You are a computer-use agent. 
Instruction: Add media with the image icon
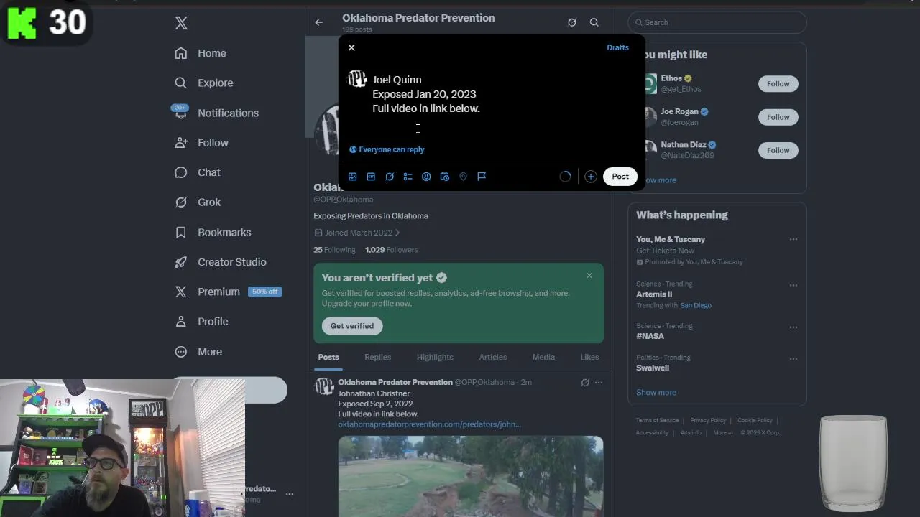[x=353, y=177]
